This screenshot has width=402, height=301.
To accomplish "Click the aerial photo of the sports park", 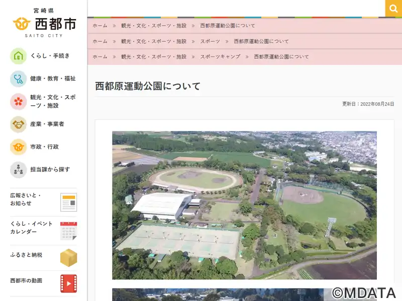I will 244,205.
